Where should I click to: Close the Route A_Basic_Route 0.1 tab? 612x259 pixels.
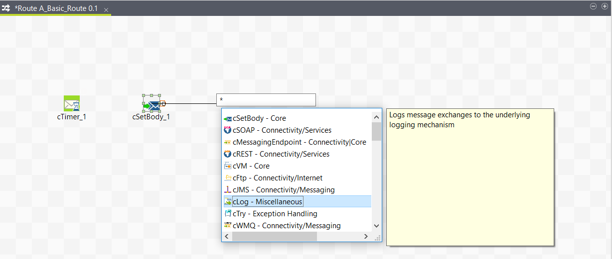(x=106, y=10)
